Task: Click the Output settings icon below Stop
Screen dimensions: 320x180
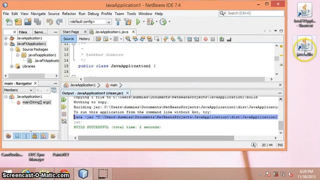Action: coord(64,121)
